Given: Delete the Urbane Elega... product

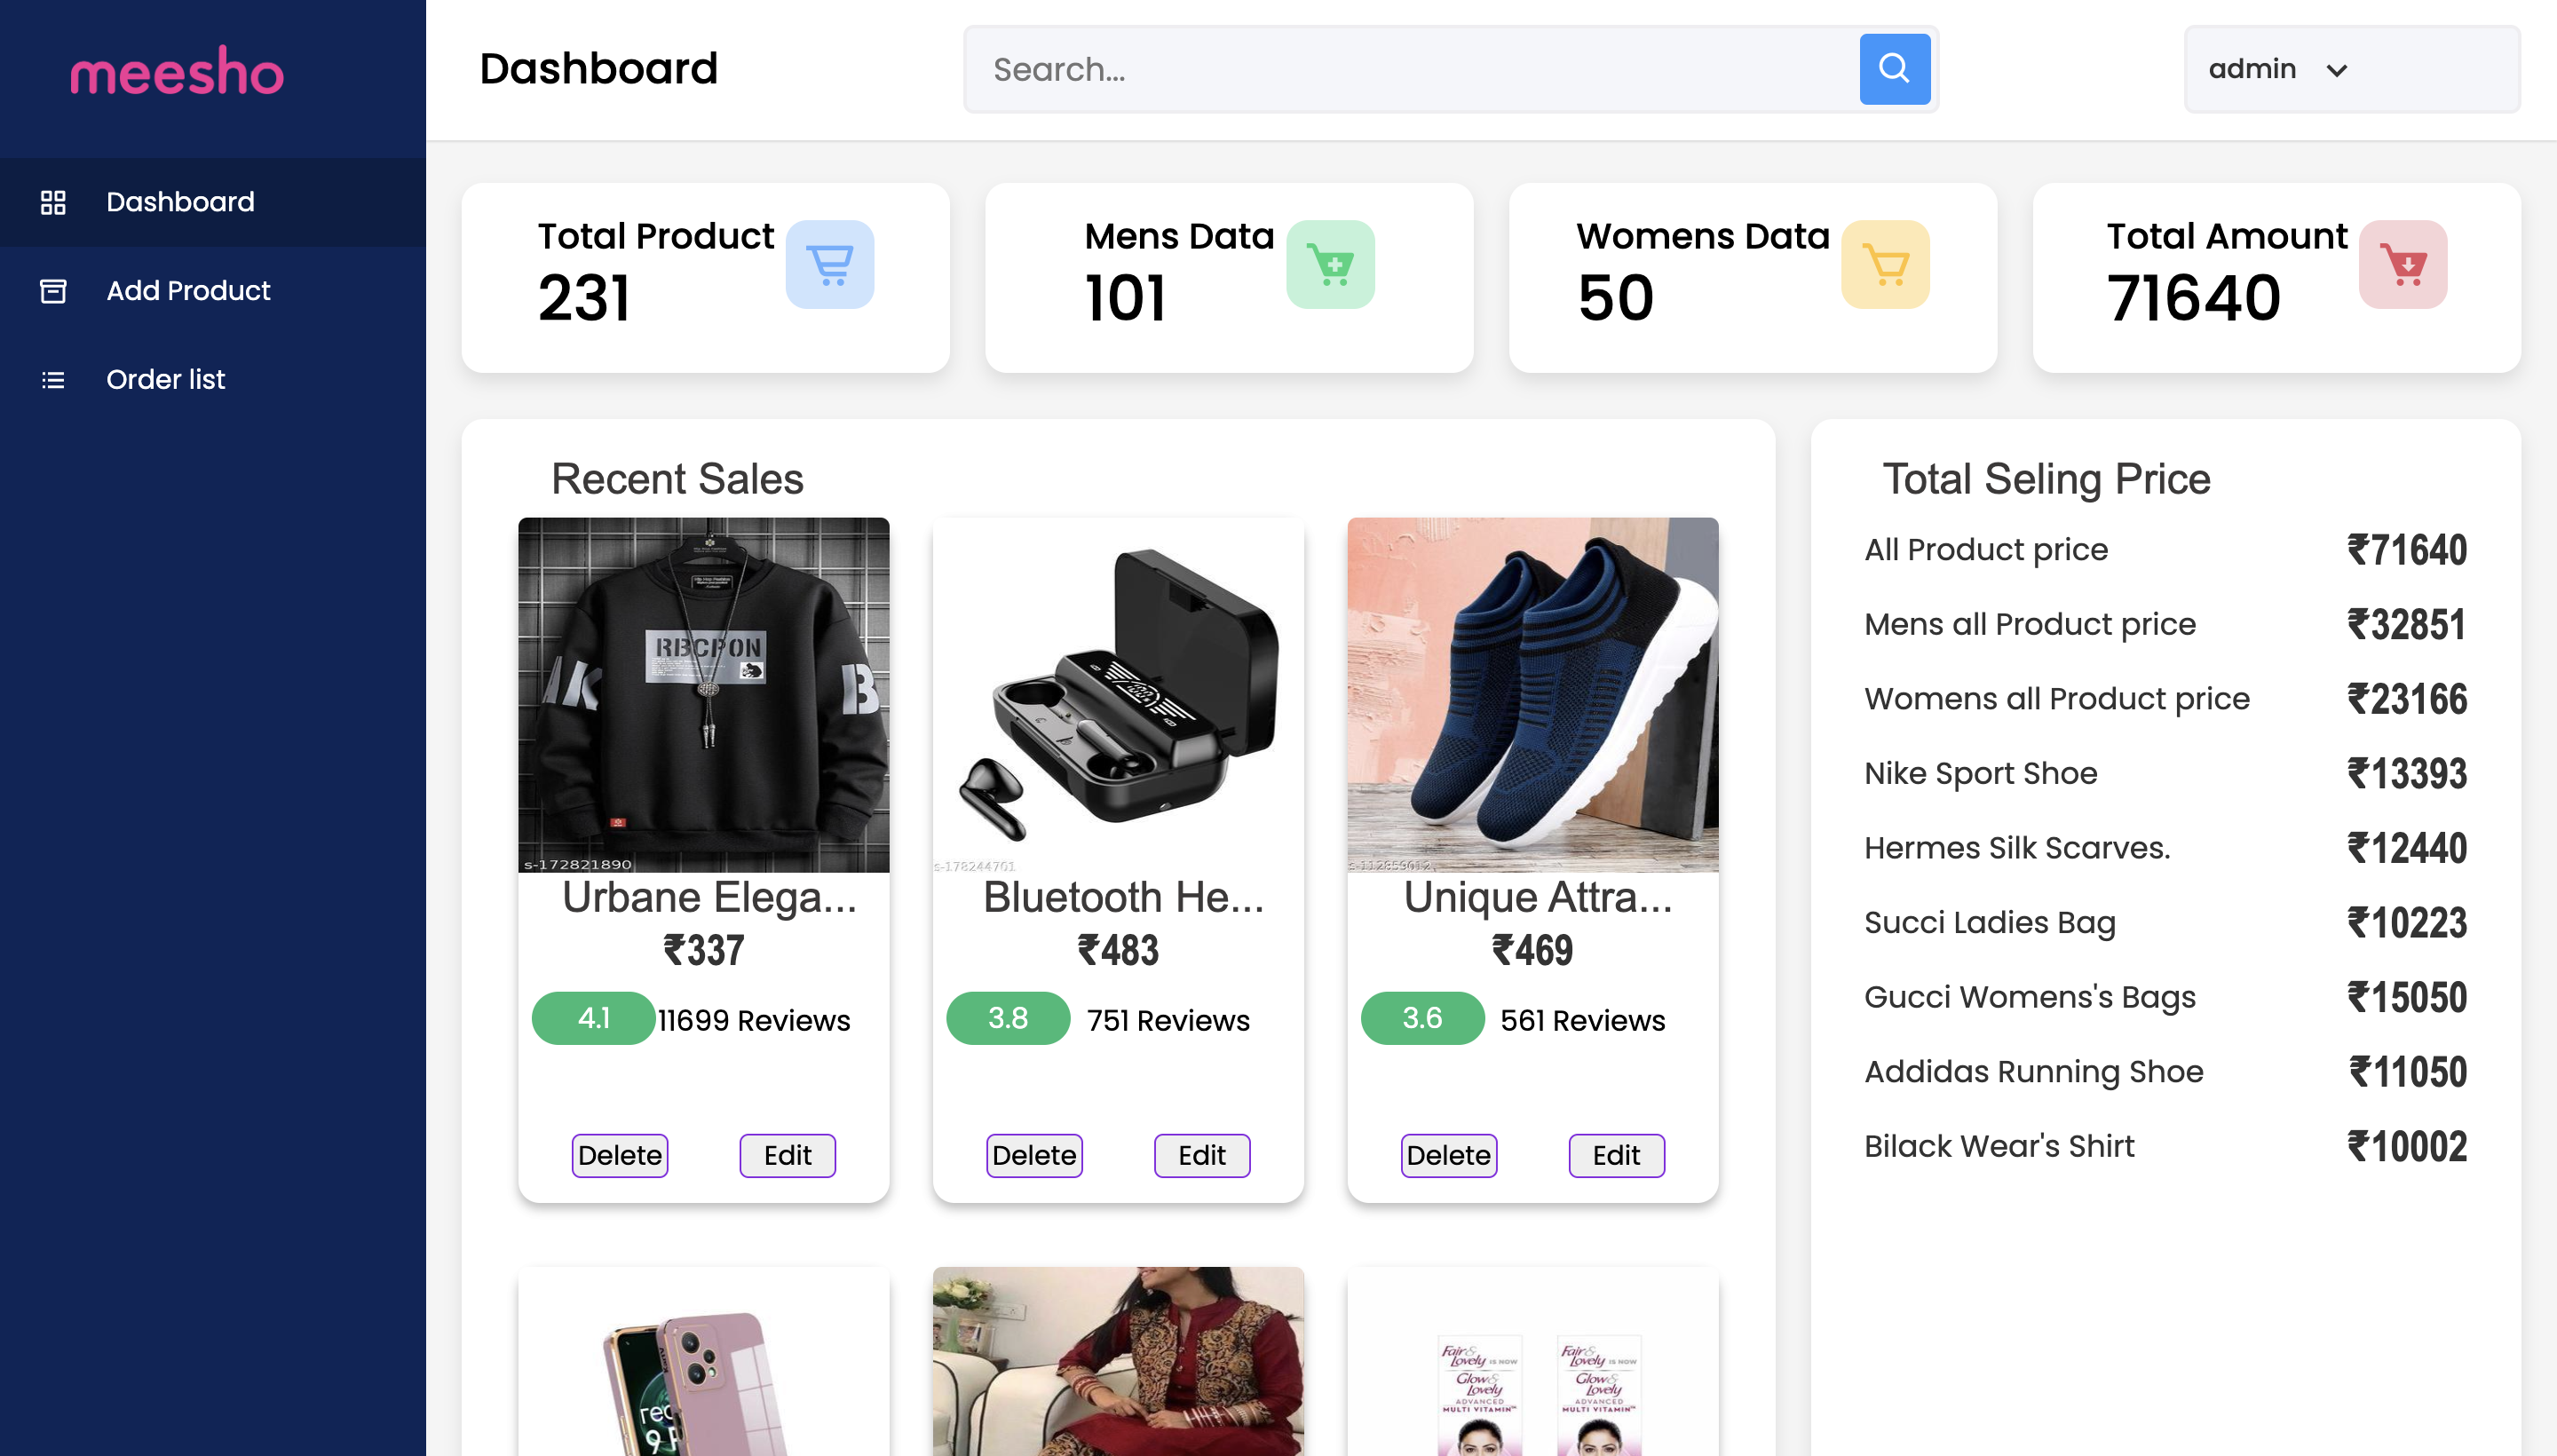Looking at the screenshot, I should [x=620, y=1155].
